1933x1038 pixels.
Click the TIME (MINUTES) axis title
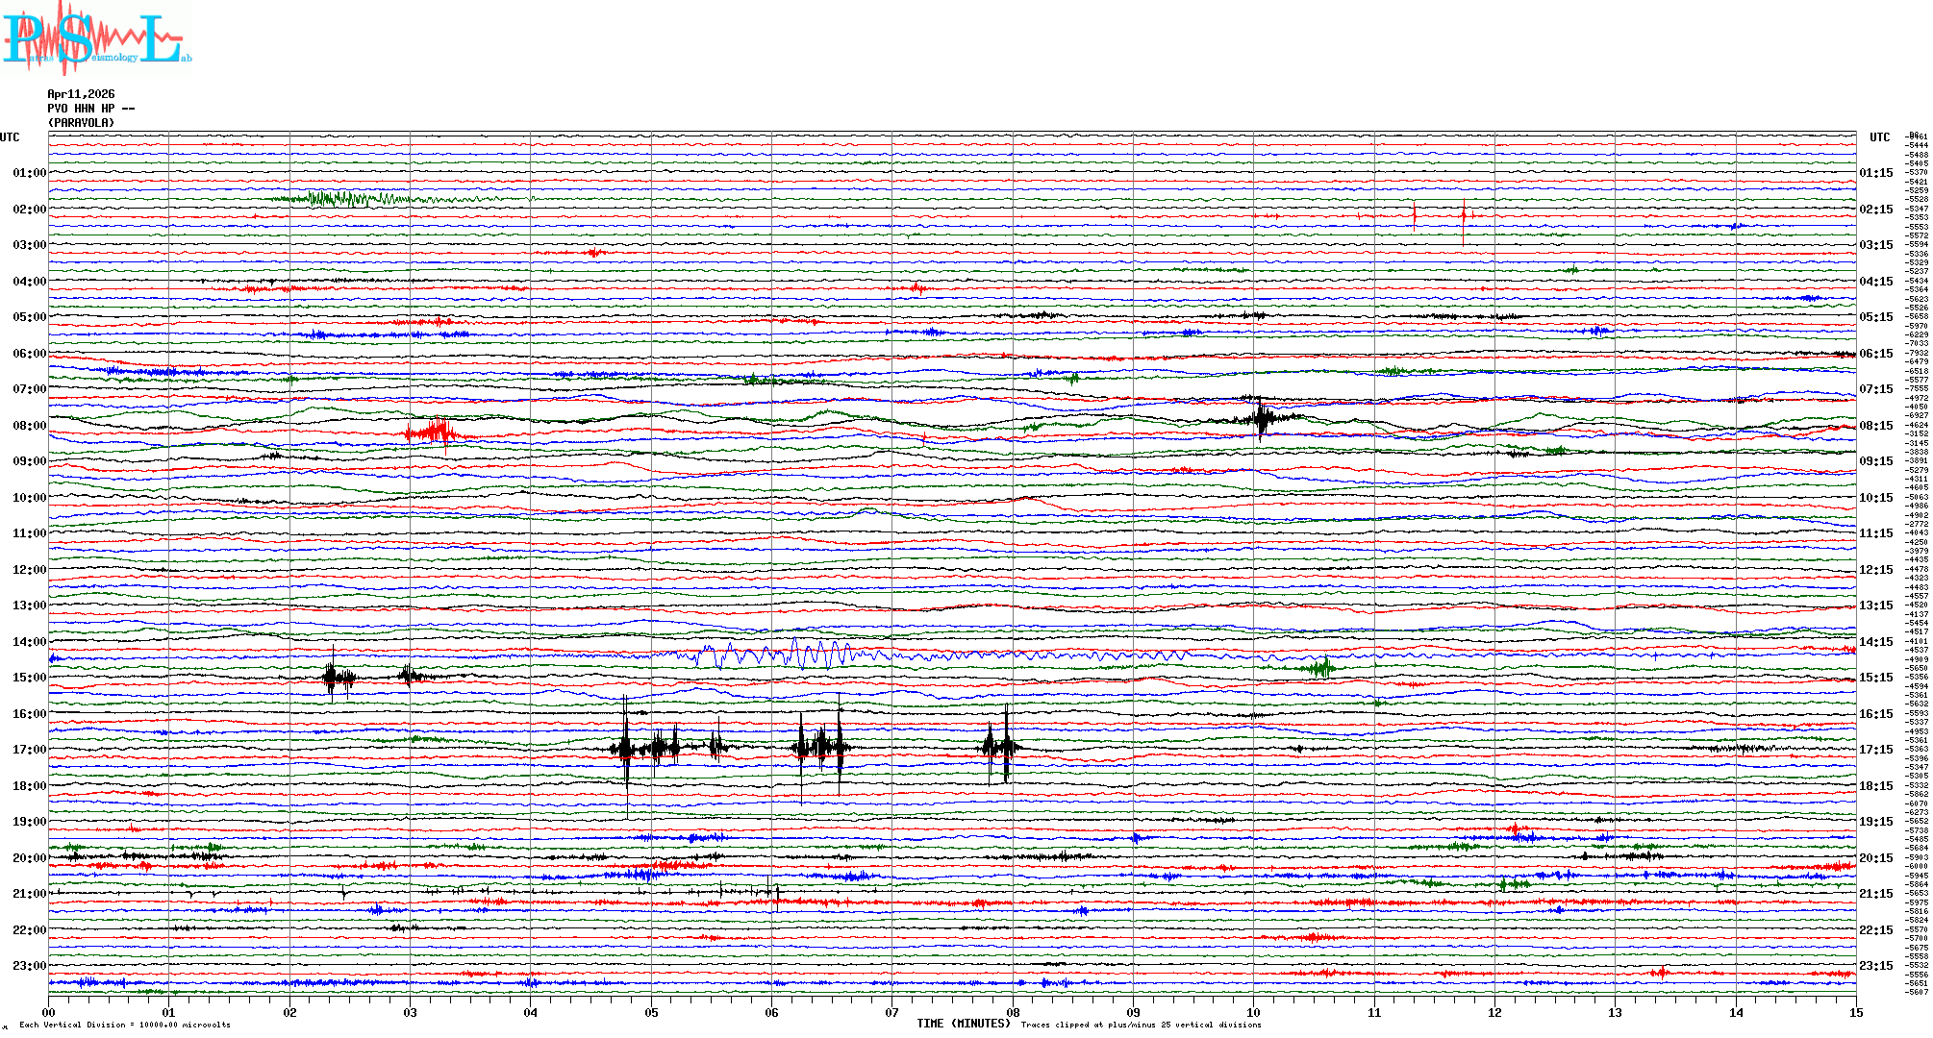[963, 1024]
